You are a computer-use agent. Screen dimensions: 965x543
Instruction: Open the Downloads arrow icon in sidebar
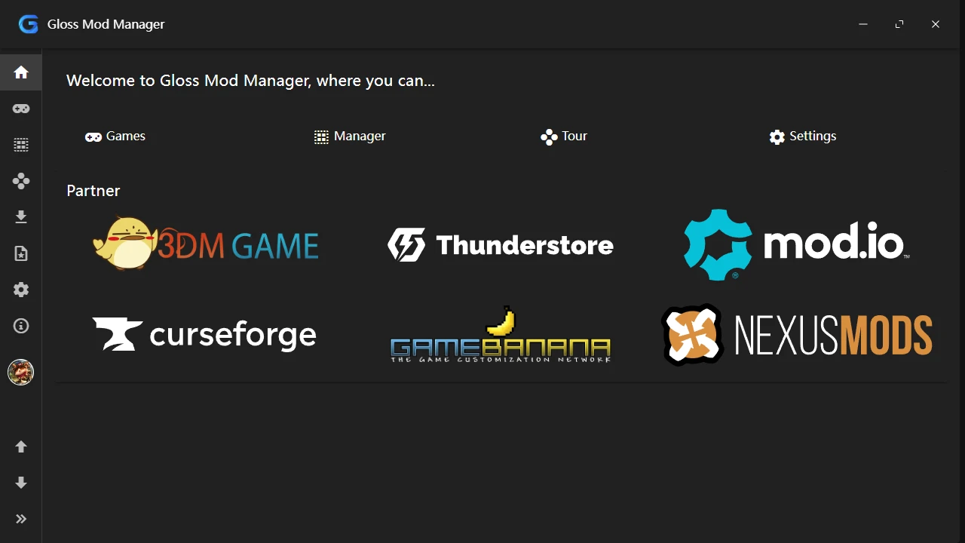21,217
